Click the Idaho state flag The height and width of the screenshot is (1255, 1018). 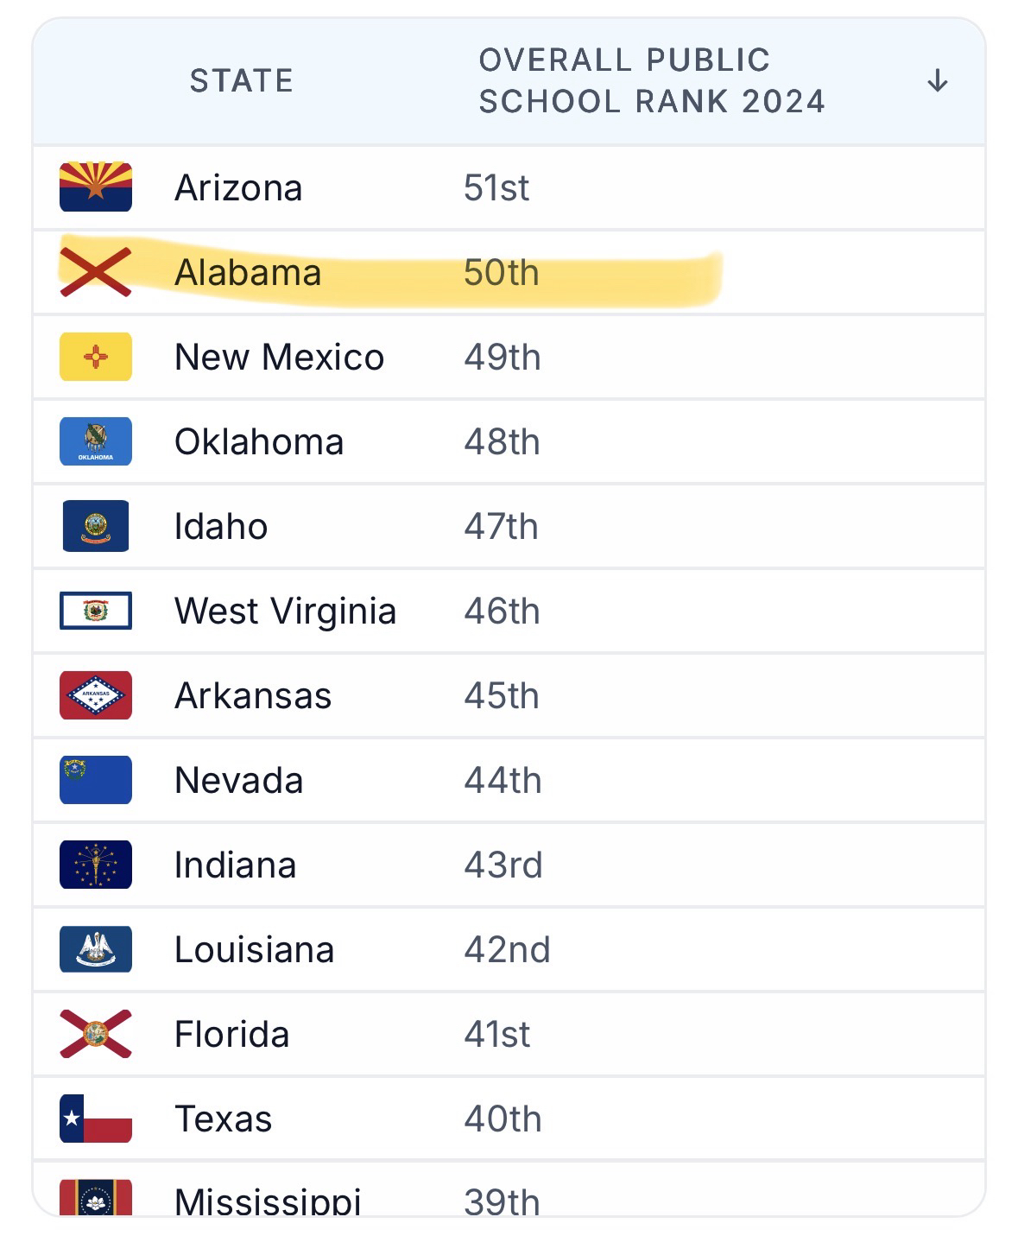tap(95, 526)
